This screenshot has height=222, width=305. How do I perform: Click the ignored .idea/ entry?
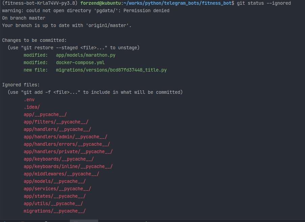coord(32,107)
